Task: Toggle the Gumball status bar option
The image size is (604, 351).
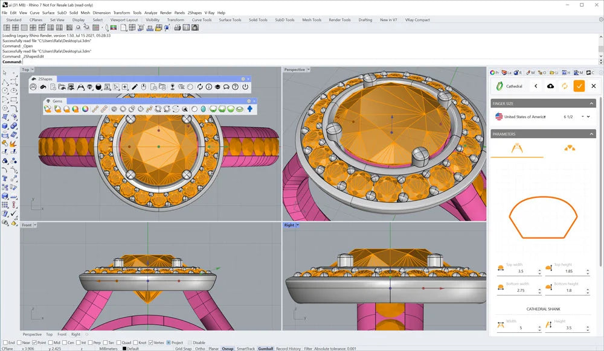Action: 265,349
